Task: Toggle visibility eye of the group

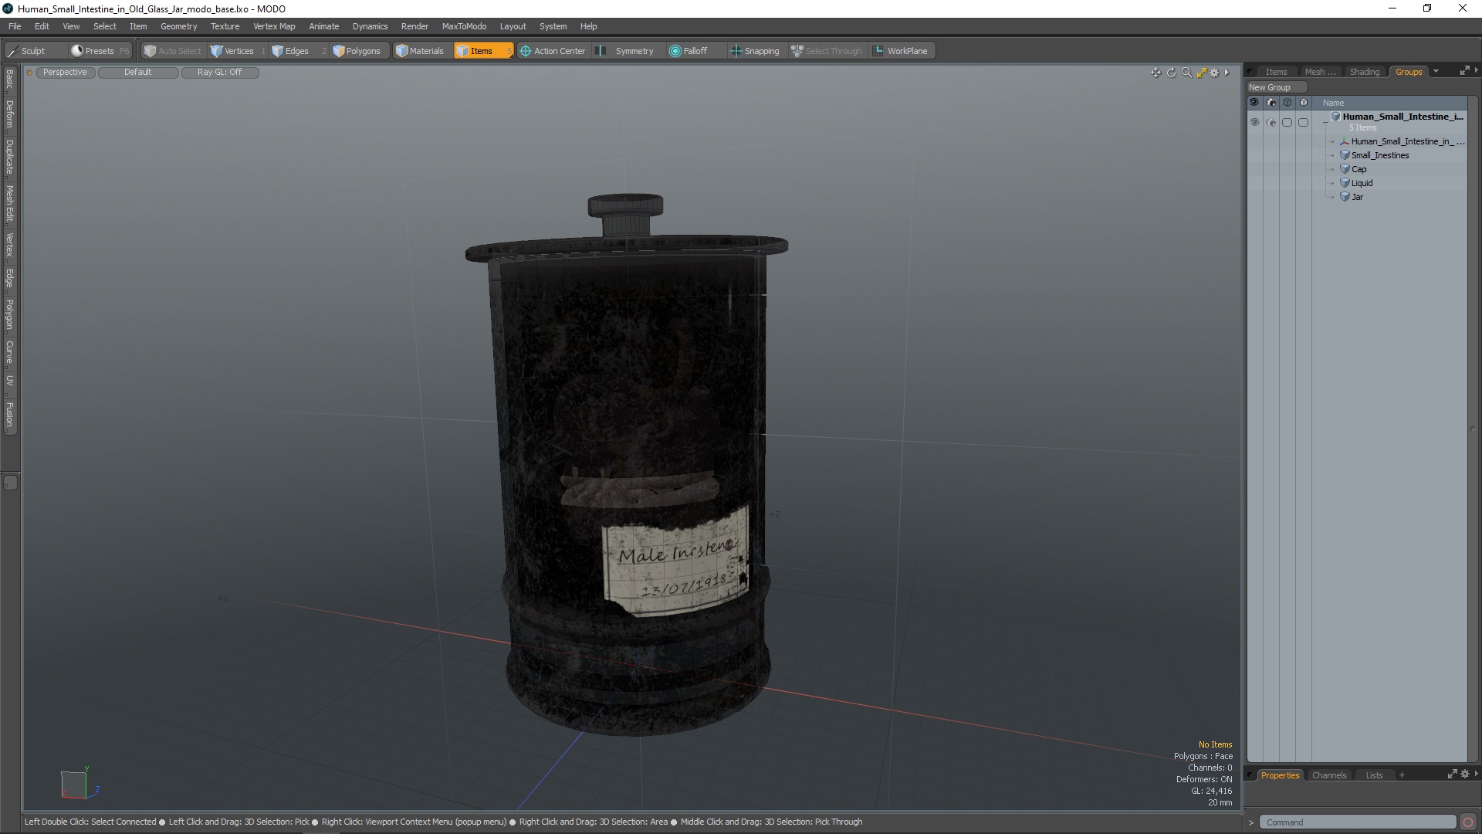Action: click(x=1254, y=122)
